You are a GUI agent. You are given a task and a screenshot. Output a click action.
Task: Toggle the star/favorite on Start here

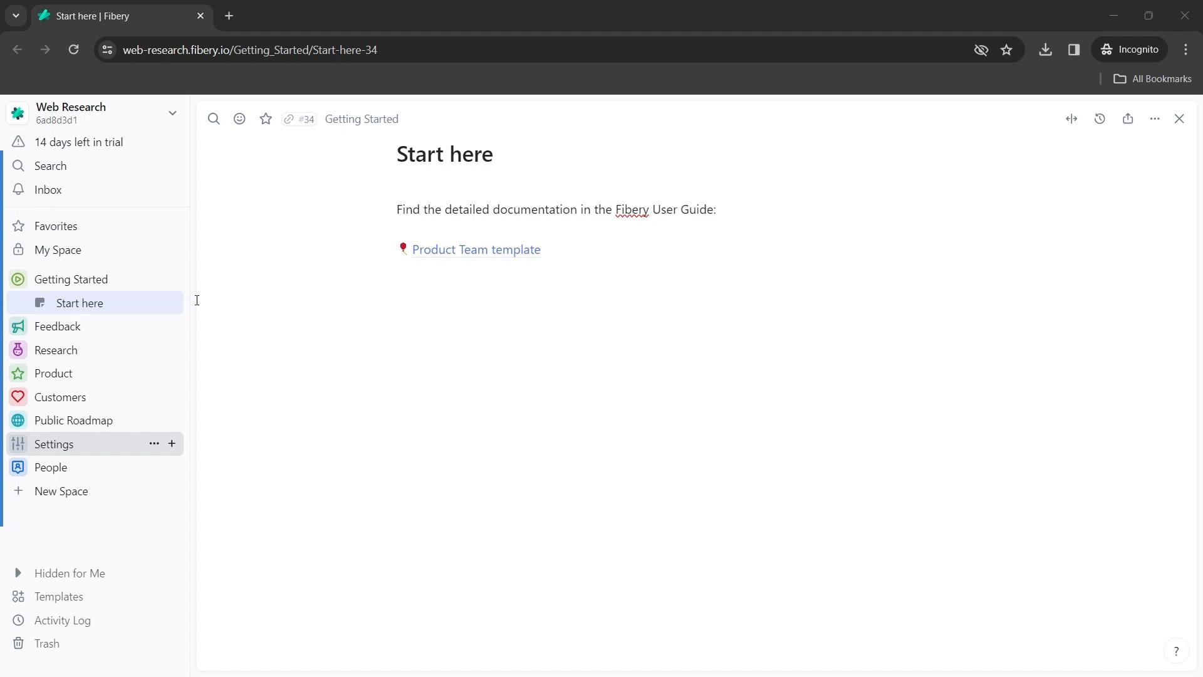coord(265,118)
